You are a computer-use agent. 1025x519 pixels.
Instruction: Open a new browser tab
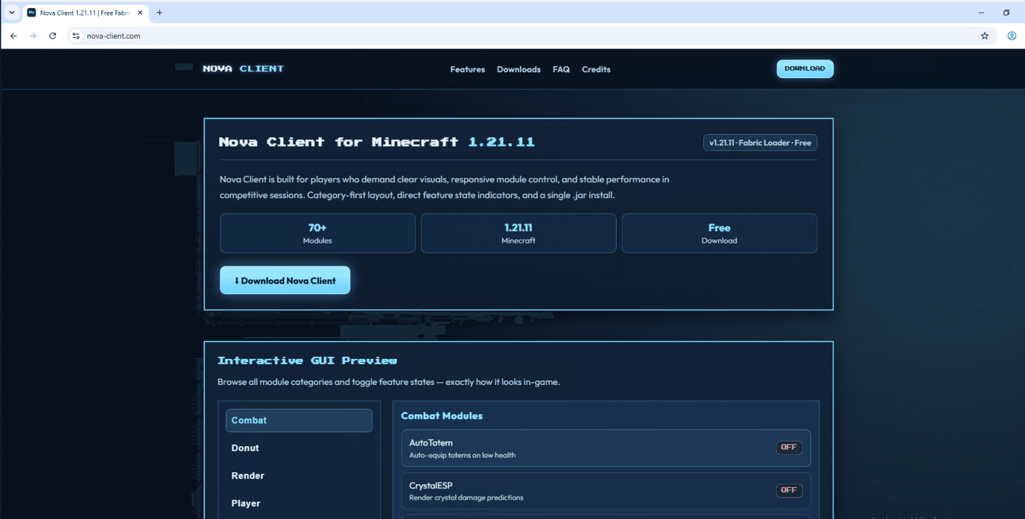pos(159,13)
